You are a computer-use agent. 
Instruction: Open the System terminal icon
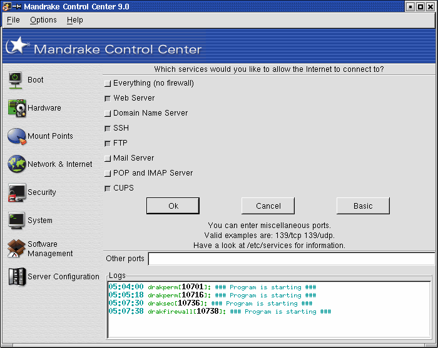click(17, 221)
